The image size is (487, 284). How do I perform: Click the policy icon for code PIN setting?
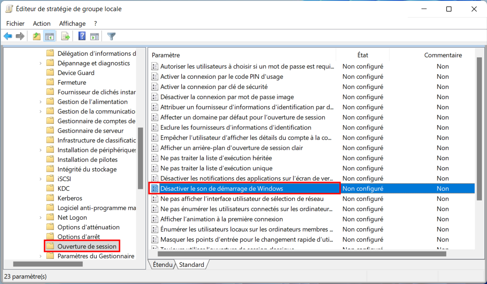click(155, 76)
